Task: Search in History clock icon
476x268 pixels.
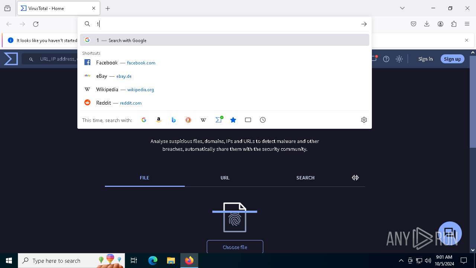Action: coord(263,120)
